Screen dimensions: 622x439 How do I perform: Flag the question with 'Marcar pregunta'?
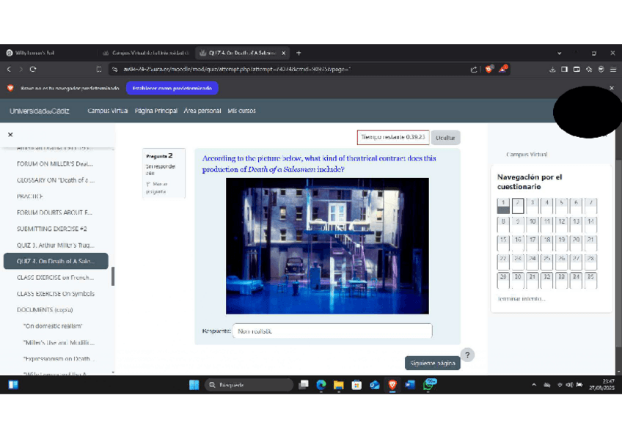point(158,188)
